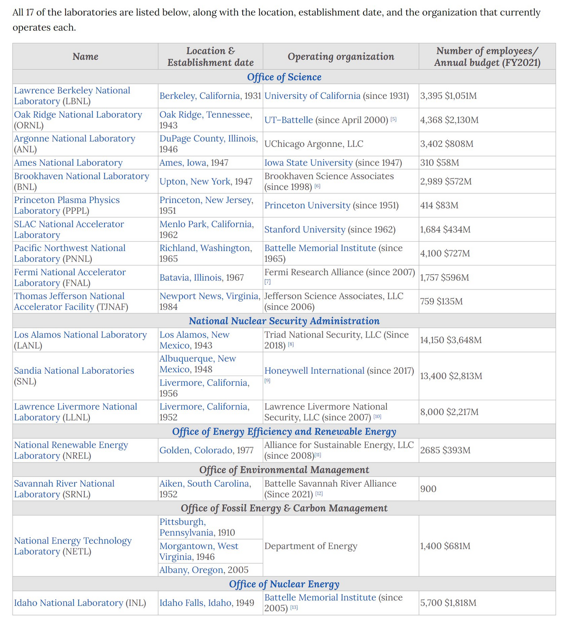Open National Energy Technology Laboratory link
Screen dimensions: 564x628
[73, 546]
